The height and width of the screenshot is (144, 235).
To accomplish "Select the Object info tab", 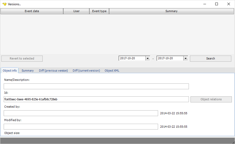I will point(10,71).
